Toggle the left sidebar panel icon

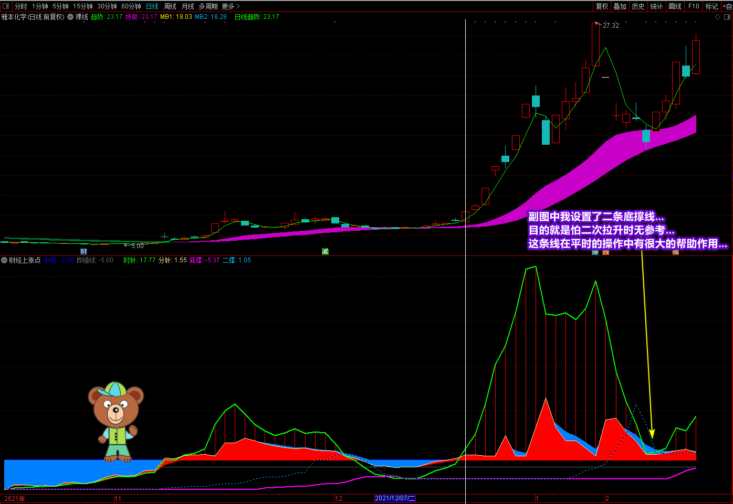[x=6, y=6]
